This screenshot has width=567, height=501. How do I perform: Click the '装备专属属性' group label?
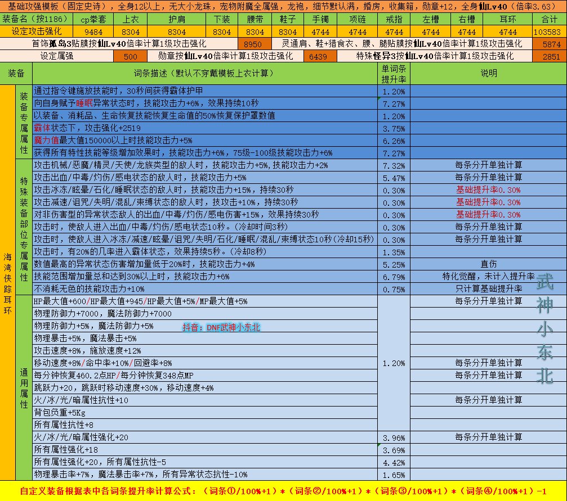[24, 122]
